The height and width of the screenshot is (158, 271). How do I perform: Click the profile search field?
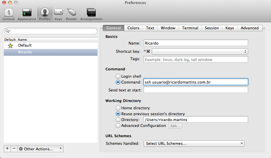coord(51,31)
